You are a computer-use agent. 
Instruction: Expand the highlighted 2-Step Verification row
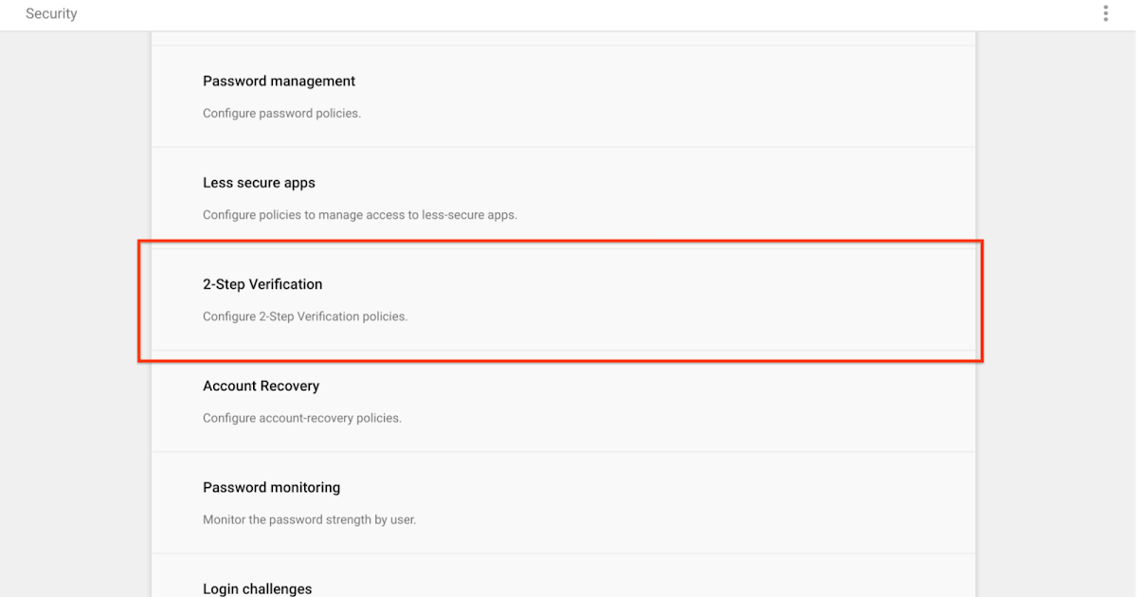point(663,299)
